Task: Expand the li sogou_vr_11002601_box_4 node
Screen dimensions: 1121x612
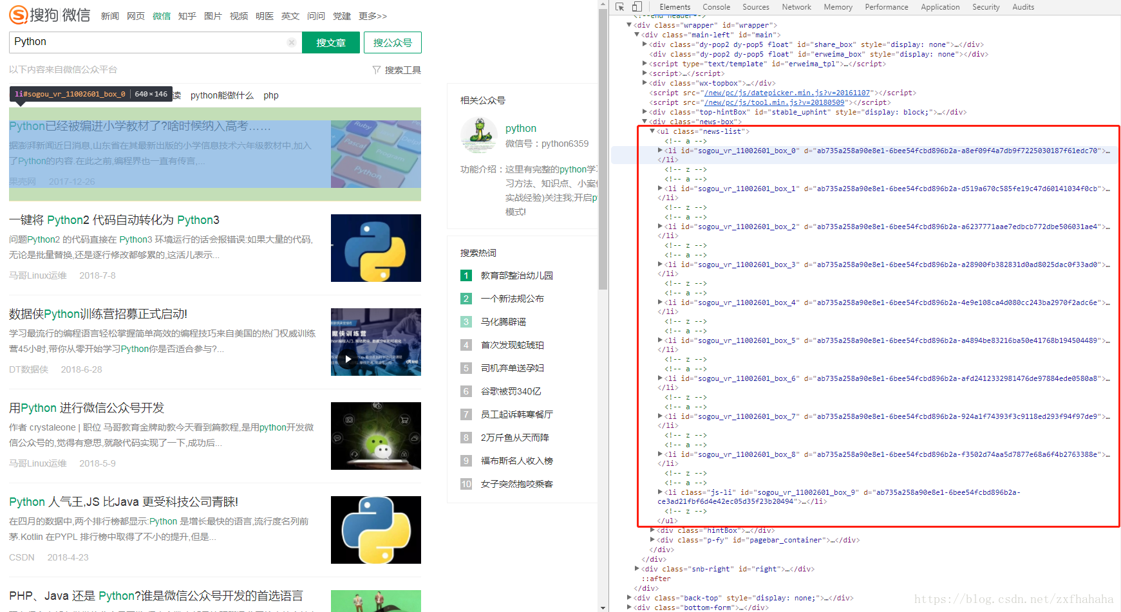Action: pyautogui.click(x=660, y=302)
